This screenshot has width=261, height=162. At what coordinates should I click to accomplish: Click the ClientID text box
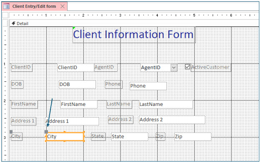click(x=75, y=67)
